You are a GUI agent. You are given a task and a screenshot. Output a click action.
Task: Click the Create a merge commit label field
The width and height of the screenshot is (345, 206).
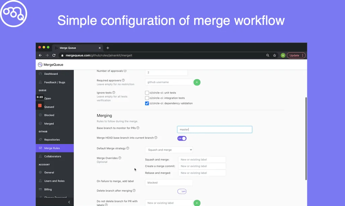click(202, 166)
